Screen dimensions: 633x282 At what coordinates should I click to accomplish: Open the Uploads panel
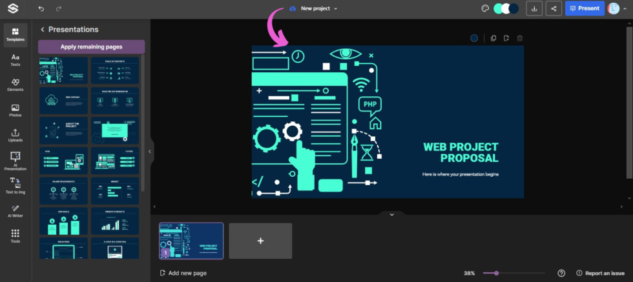(x=15, y=136)
